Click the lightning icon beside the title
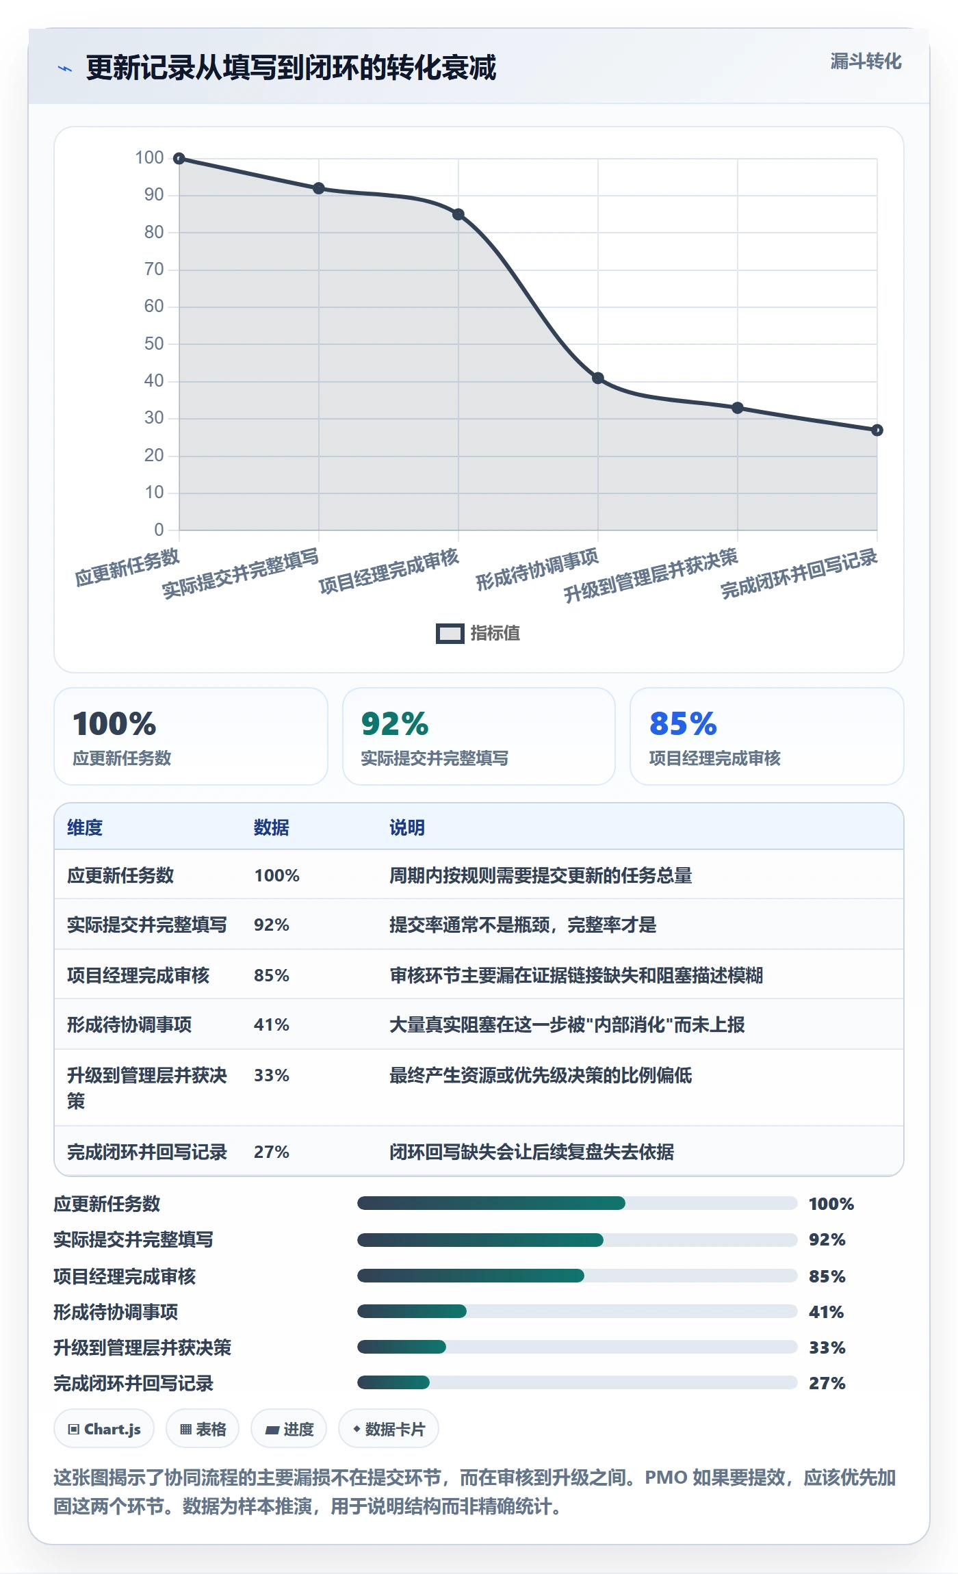The image size is (958, 1574). (65, 68)
